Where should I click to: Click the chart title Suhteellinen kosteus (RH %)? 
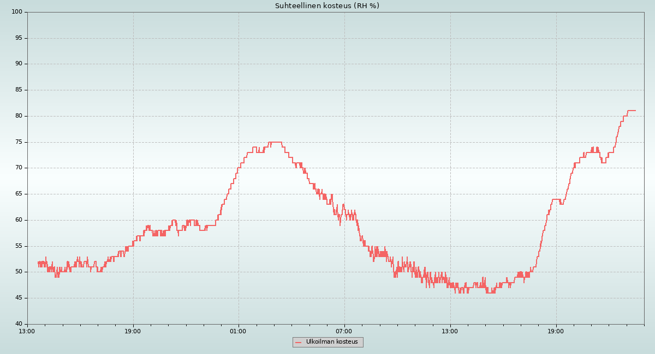pyautogui.click(x=327, y=6)
